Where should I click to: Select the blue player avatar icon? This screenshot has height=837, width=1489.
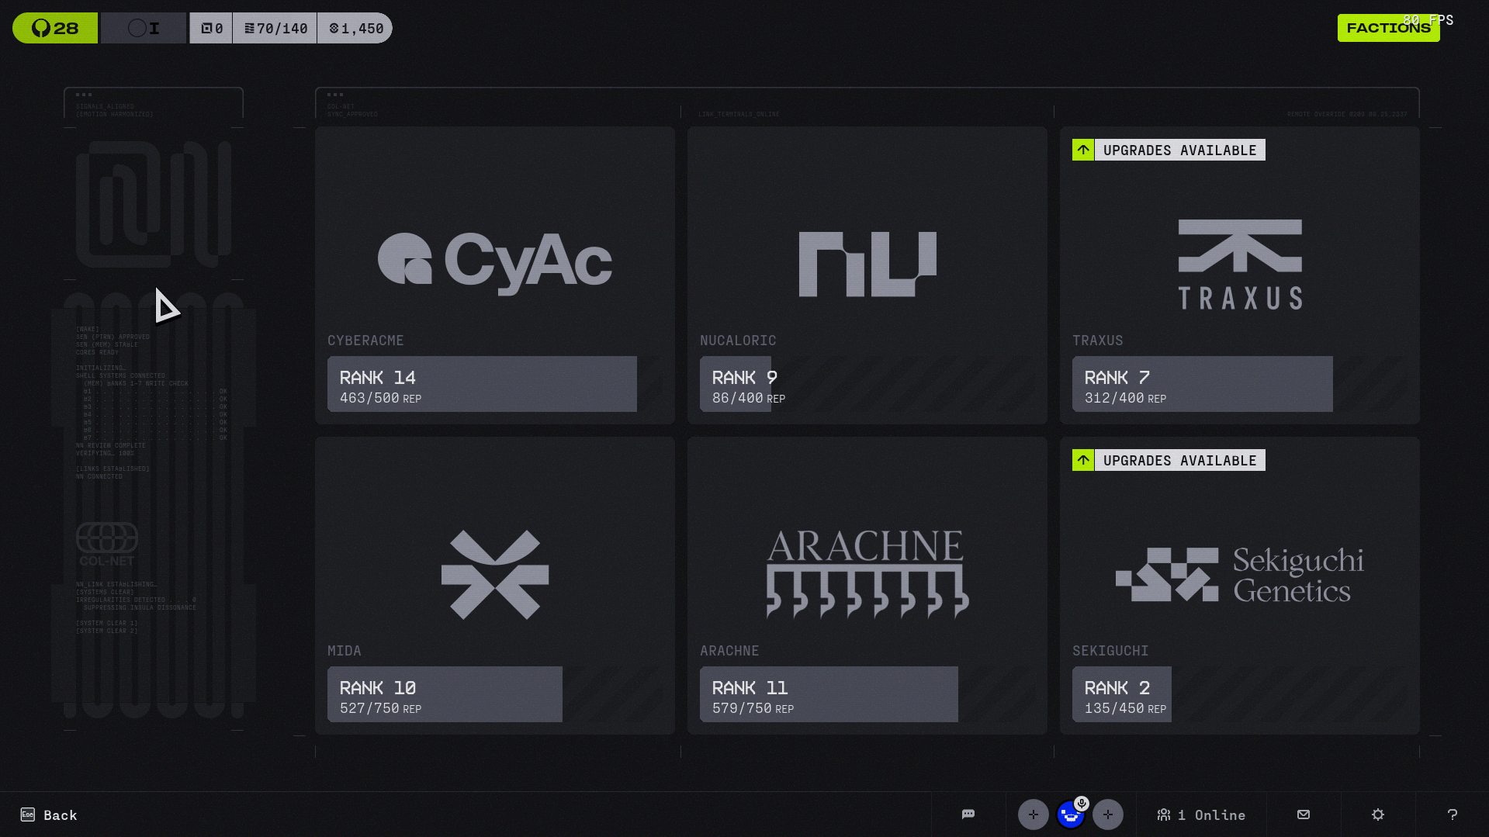pos(1070,815)
